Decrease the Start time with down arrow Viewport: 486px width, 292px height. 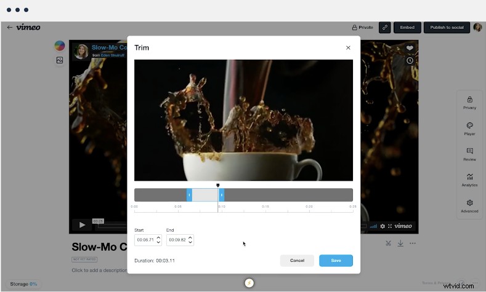coord(158,242)
